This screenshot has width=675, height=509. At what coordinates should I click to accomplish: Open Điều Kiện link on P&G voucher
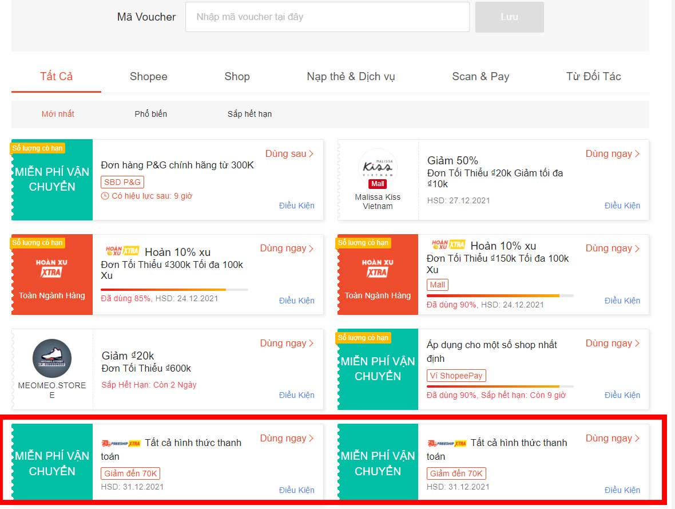297,206
